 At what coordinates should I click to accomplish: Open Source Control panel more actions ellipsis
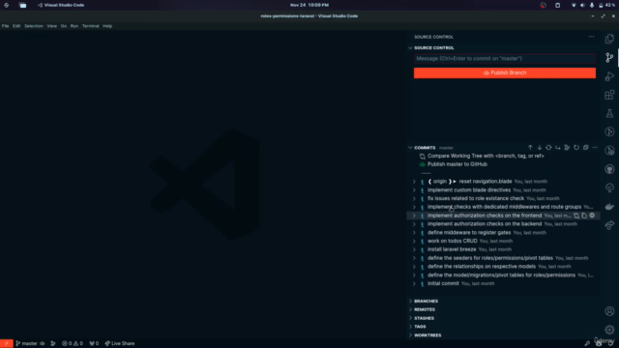click(x=591, y=37)
